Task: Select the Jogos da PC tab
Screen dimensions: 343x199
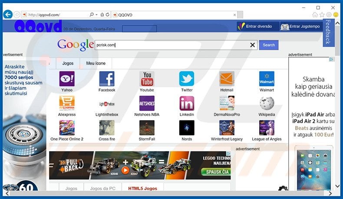Action: (102, 188)
